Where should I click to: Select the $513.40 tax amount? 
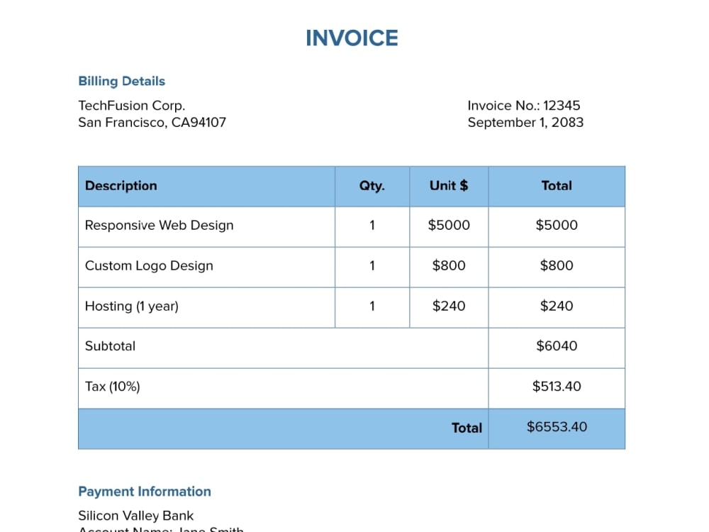[557, 387]
